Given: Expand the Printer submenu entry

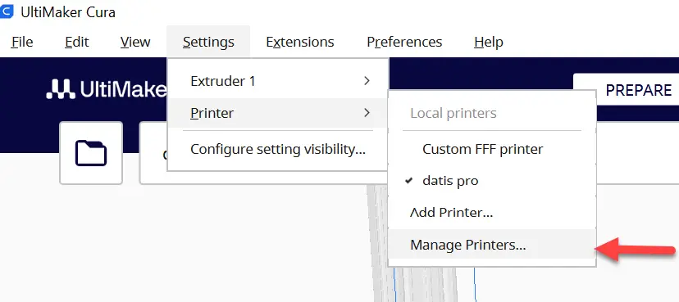Looking at the screenshot, I should coord(277,113).
